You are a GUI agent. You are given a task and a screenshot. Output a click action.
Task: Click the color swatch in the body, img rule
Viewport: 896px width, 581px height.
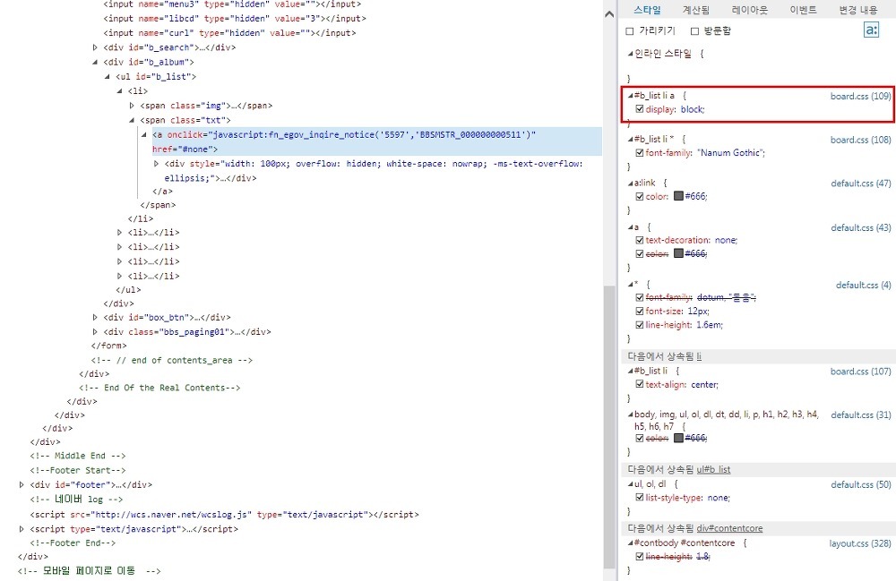point(678,438)
